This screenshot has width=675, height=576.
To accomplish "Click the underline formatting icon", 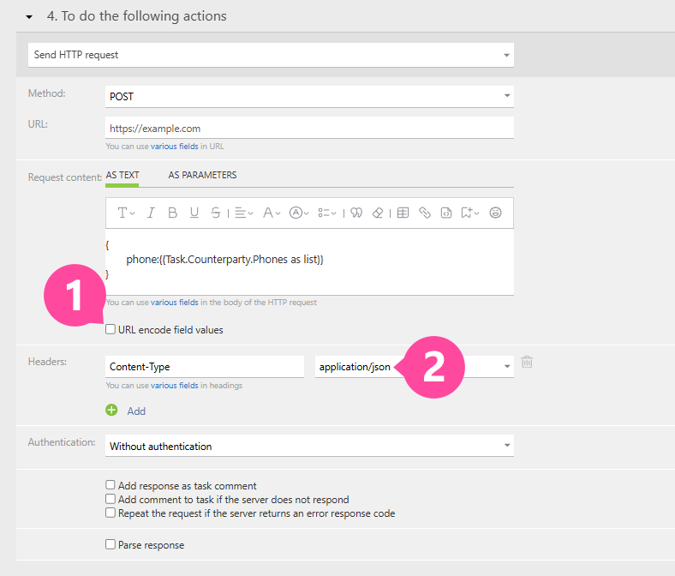I will (x=194, y=213).
